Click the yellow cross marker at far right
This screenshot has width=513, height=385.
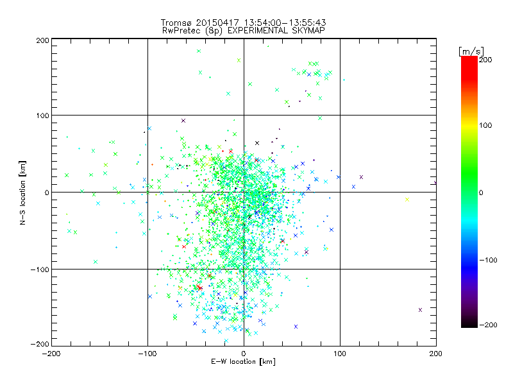click(x=407, y=200)
